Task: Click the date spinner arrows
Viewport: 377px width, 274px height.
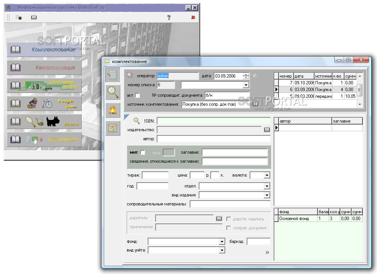Action: tap(246, 76)
